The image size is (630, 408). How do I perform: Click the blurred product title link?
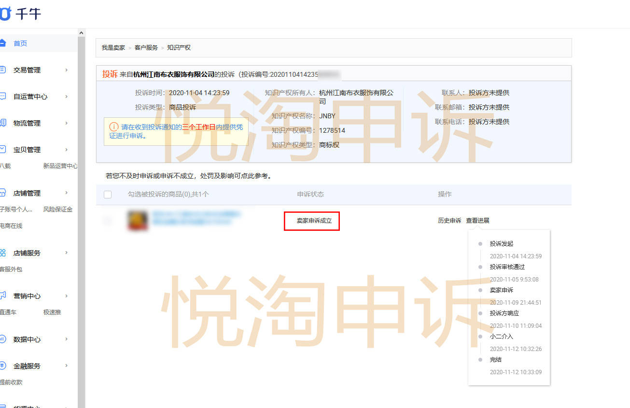(196, 218)
